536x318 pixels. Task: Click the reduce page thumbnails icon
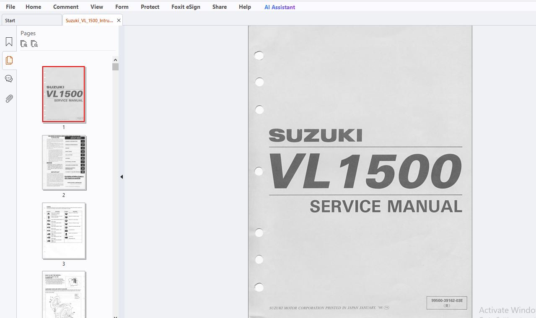click(x=34, y=44)
